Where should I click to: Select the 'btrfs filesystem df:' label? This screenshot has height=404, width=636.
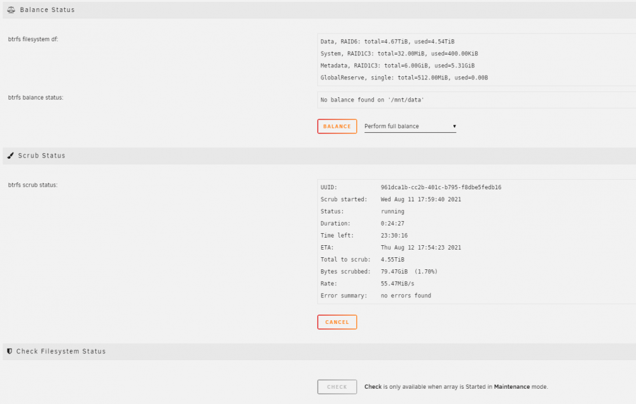33,39
